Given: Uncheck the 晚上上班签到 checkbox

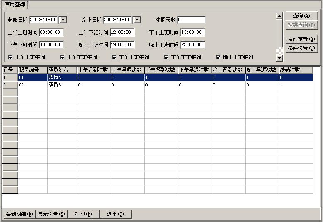Looking at the screenshot, I should (218, 57).
